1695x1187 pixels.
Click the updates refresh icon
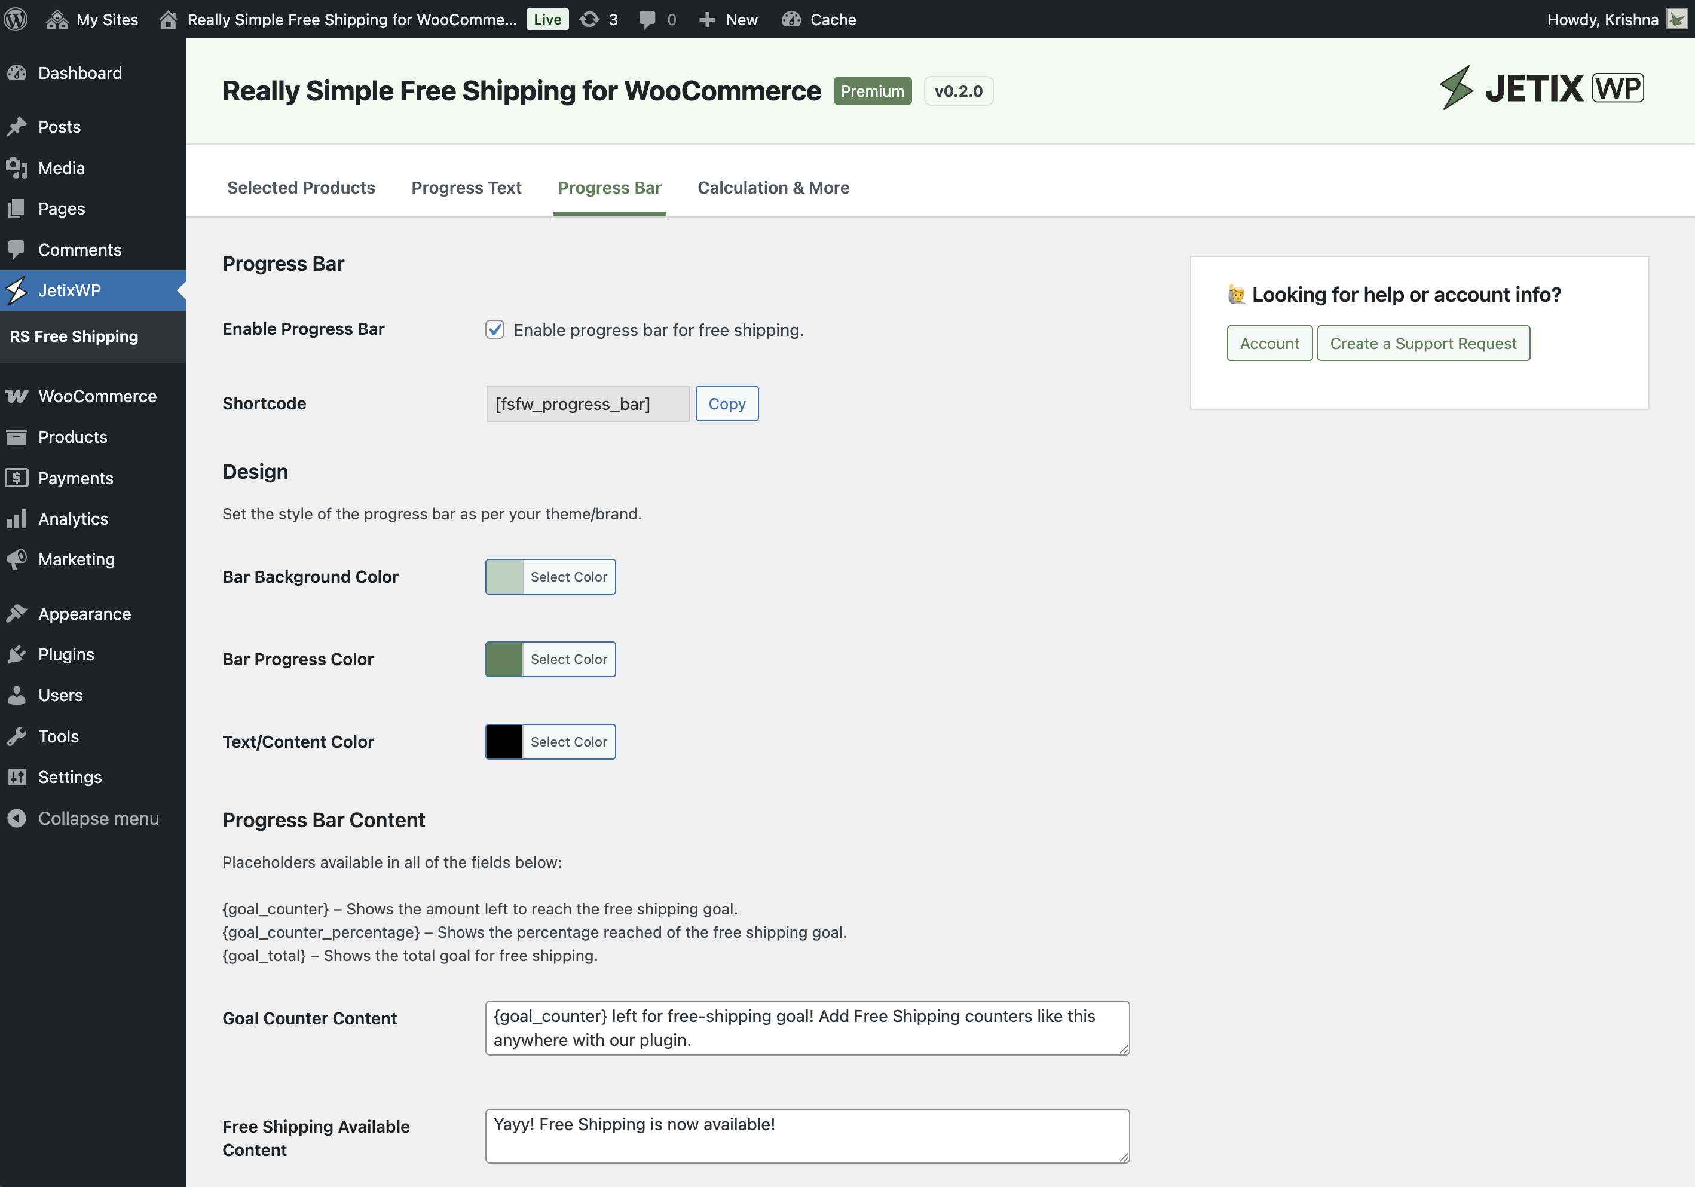coord(589,19)
